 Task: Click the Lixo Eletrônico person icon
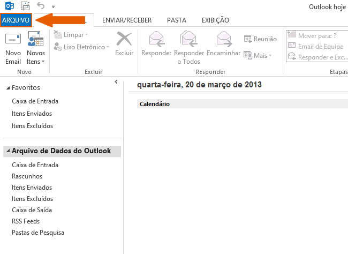click(58, 47)
